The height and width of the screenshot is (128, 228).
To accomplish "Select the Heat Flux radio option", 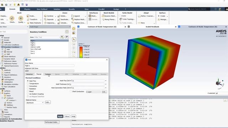I will pos(28,81).
